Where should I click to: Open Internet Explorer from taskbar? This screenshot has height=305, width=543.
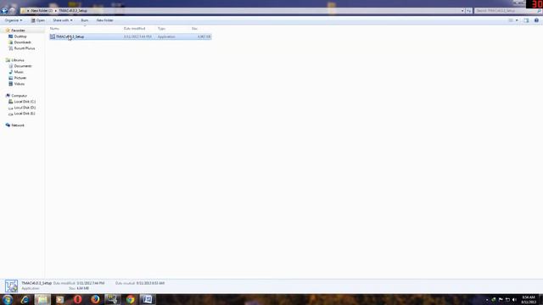[x=25, y=299]
